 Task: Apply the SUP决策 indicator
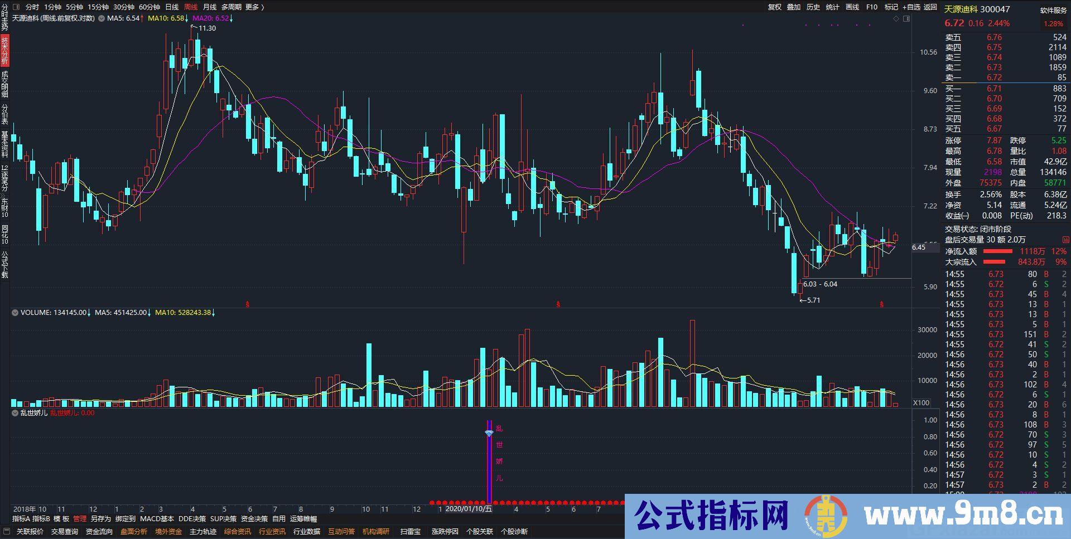tap(223, 519)
